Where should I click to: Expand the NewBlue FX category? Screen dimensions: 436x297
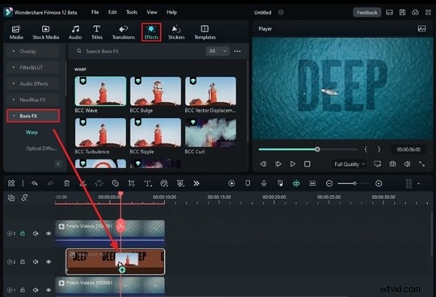click(x=33, y=100)
